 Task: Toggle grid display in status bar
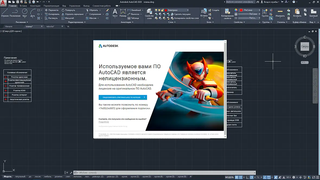click(x=236, y=177)
